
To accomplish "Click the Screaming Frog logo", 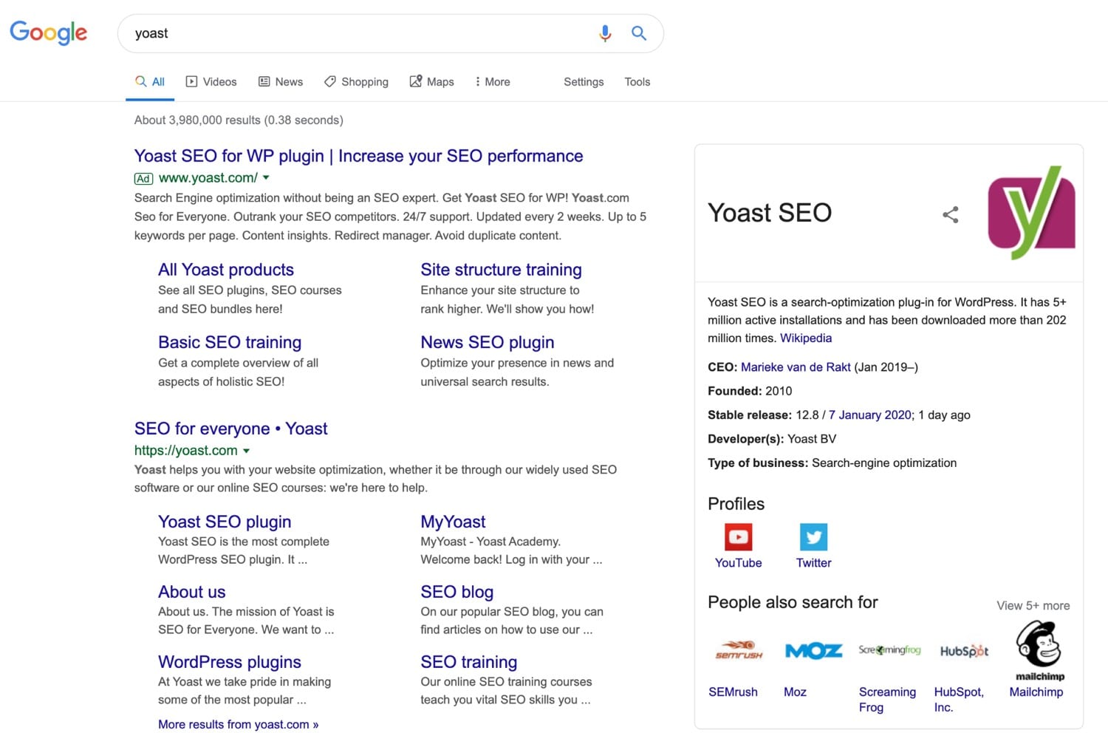I will click(x=889, y=650).
